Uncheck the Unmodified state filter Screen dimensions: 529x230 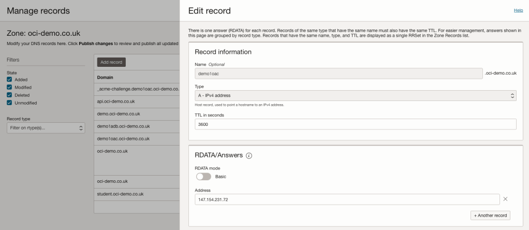coord(10,103)
